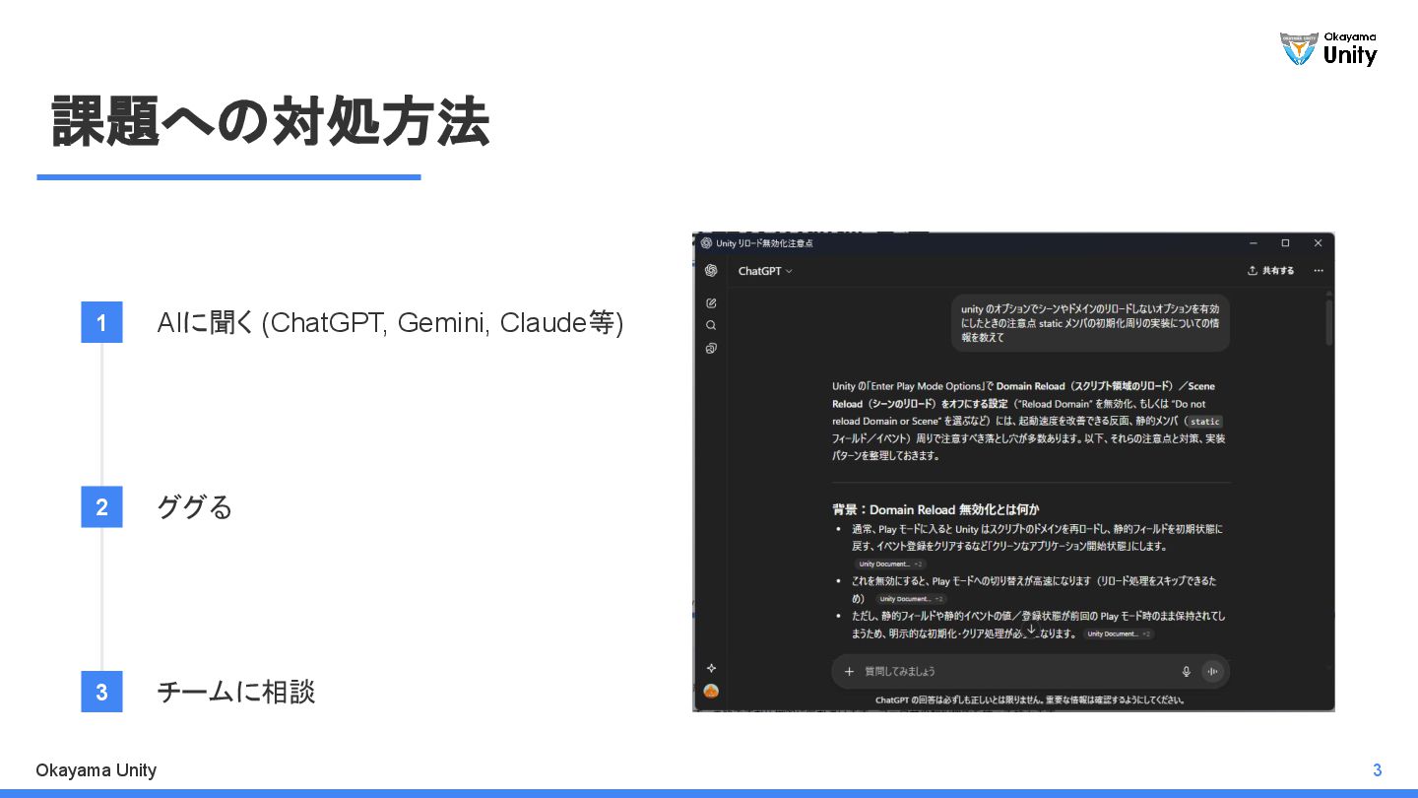Click the heading 背景：Domain Reload 無効化とは何か

tap(935, 509)
